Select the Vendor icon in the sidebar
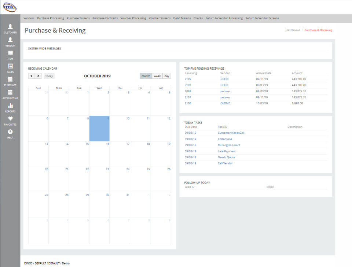This screenshot has width=352, height=267. 10,42
